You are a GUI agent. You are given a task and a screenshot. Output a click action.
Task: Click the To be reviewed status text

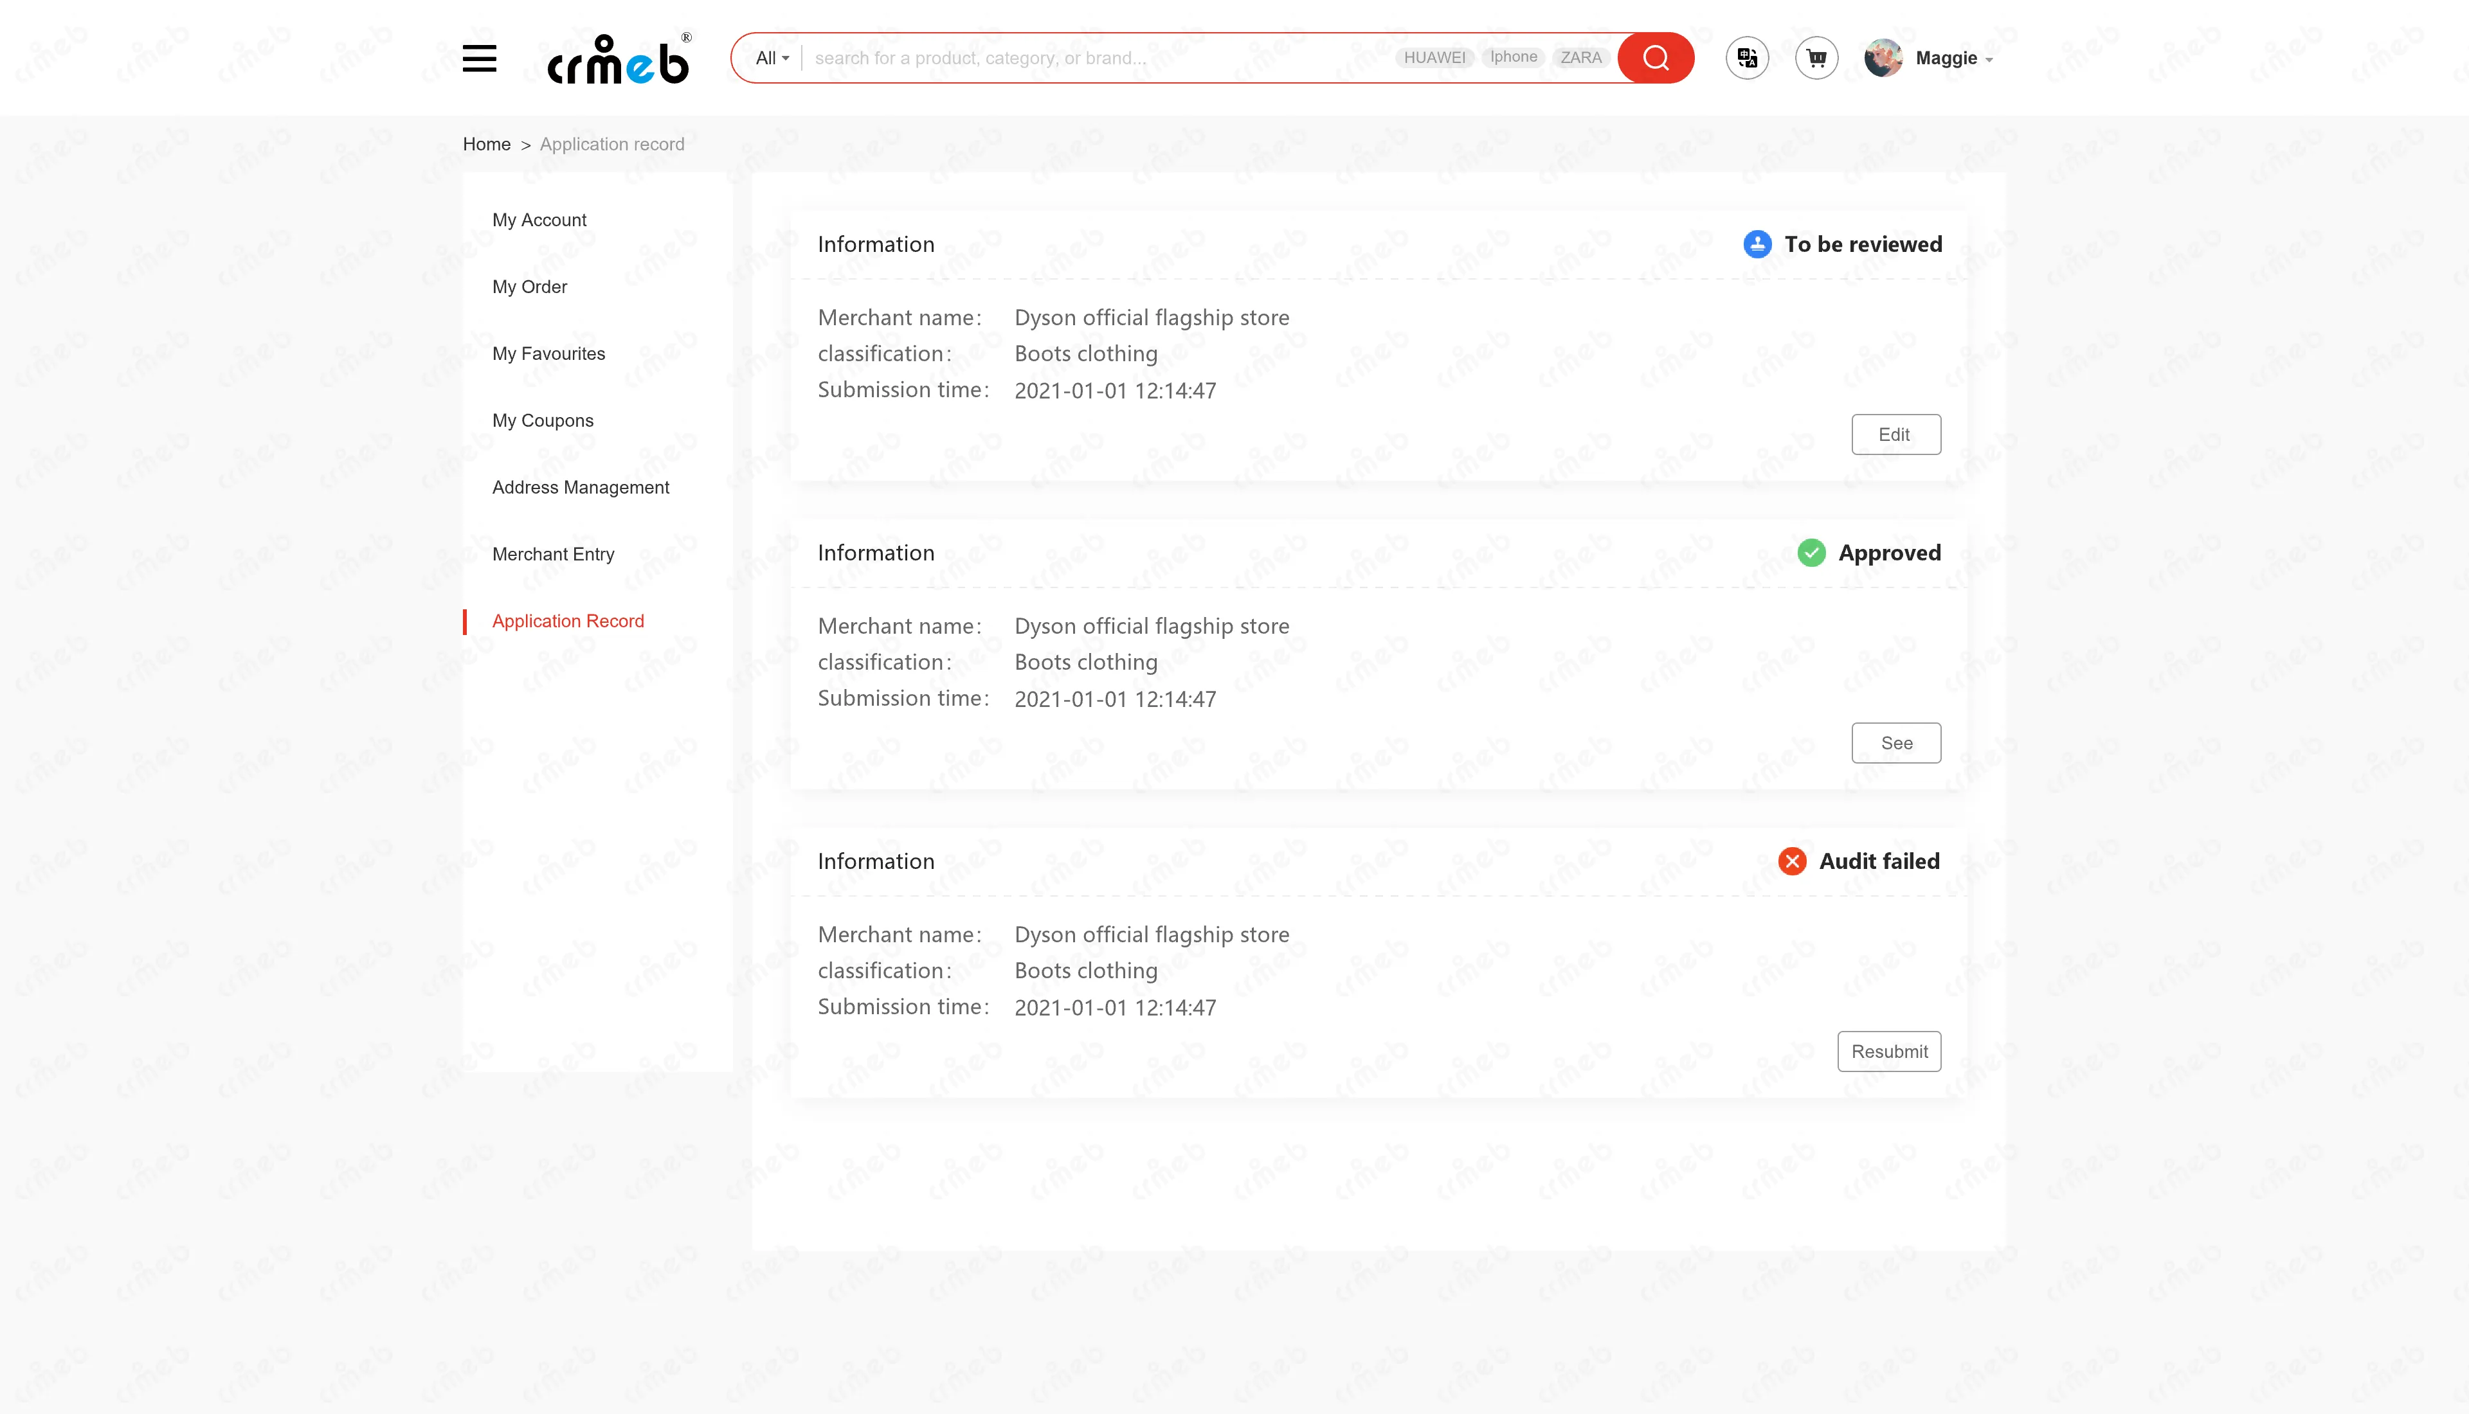[x=1863, y=244]
